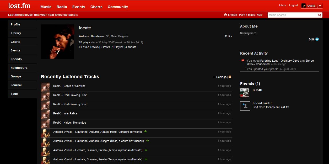Expand the user account dropdown arrow
The image size is (329, 164).
pos(320,6)
